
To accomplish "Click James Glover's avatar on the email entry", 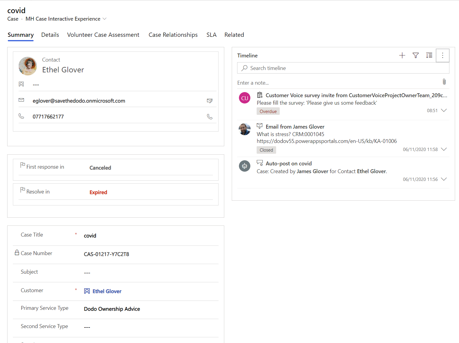I will (x=245, y=129).
